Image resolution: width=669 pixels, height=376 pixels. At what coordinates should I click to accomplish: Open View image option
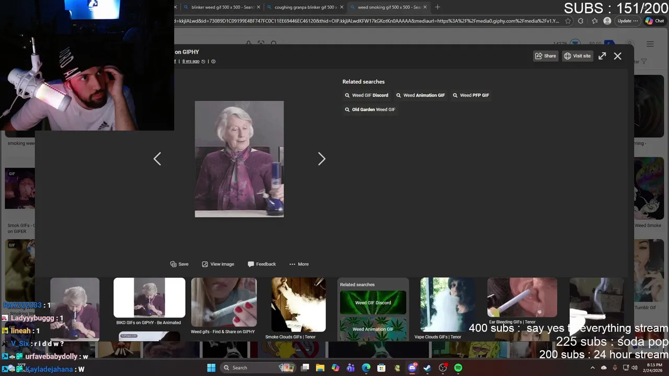point(218,264)
